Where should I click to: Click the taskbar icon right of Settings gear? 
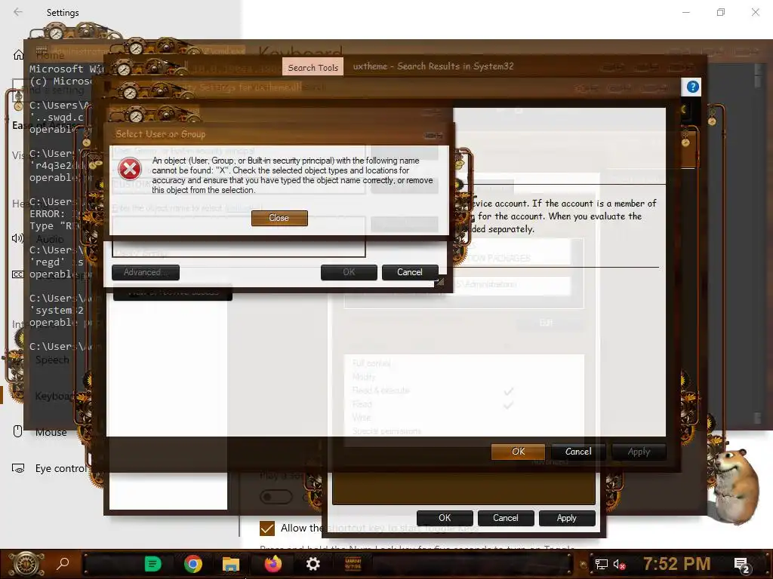(x=353, y=564)
